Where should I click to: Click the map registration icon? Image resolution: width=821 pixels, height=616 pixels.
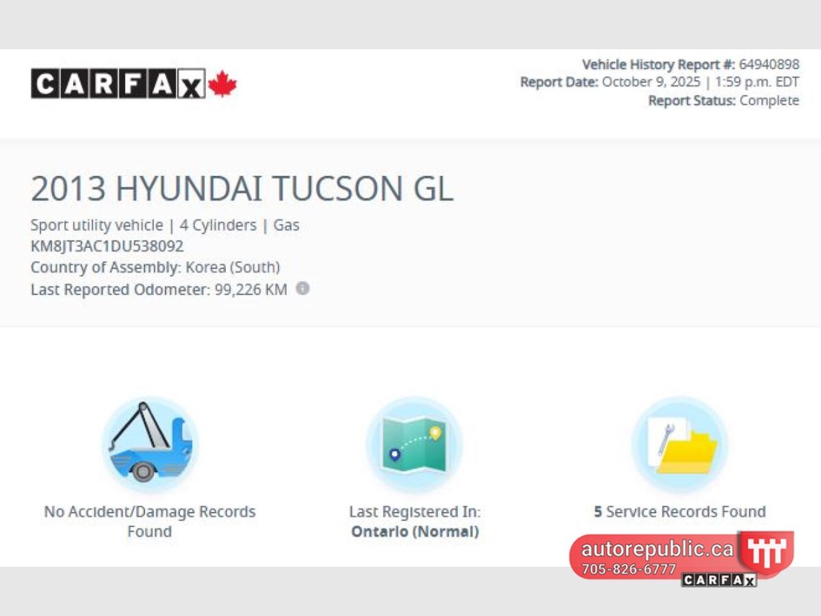click(x=414, y=444)
